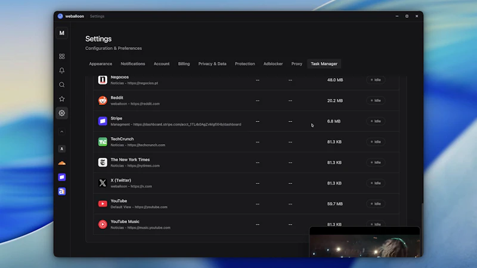Click The New York Times icon
Image resolution: width=477 pixels, height=268 pixels.
pyautogui.click(x=103, y=162)
